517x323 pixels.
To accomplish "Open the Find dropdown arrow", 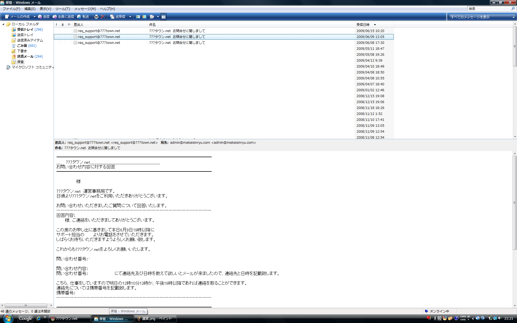I will click(x=158, y=17).
